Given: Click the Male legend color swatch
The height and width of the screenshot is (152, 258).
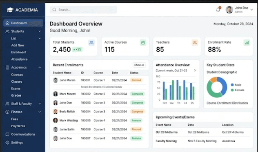Looking at the screenshot, I should tap(232, 85).
